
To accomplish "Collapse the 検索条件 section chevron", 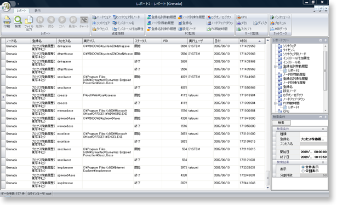I will pos(323,129).
